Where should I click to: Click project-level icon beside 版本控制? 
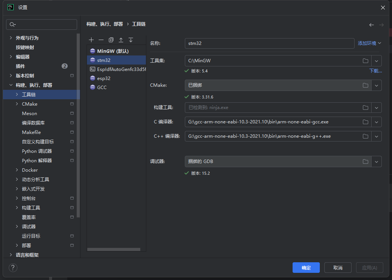pyautogui.click(x=72, y=75)
